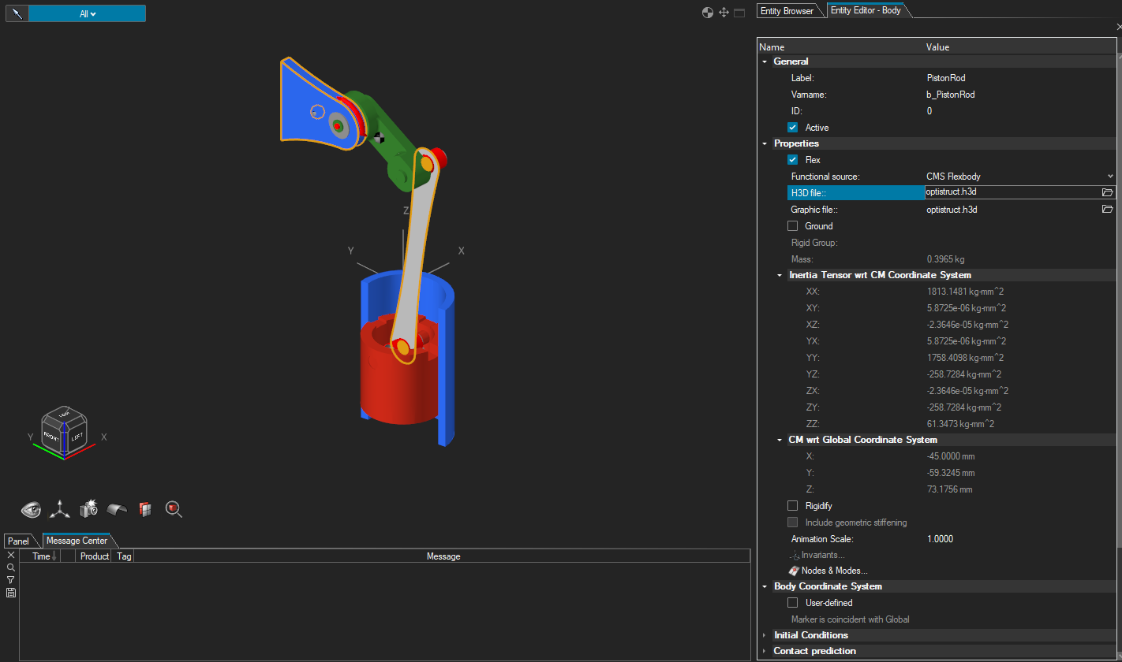The image size is (1122, 662).
Task: Toggle the Active checkbox
Action: coord(793,128)
